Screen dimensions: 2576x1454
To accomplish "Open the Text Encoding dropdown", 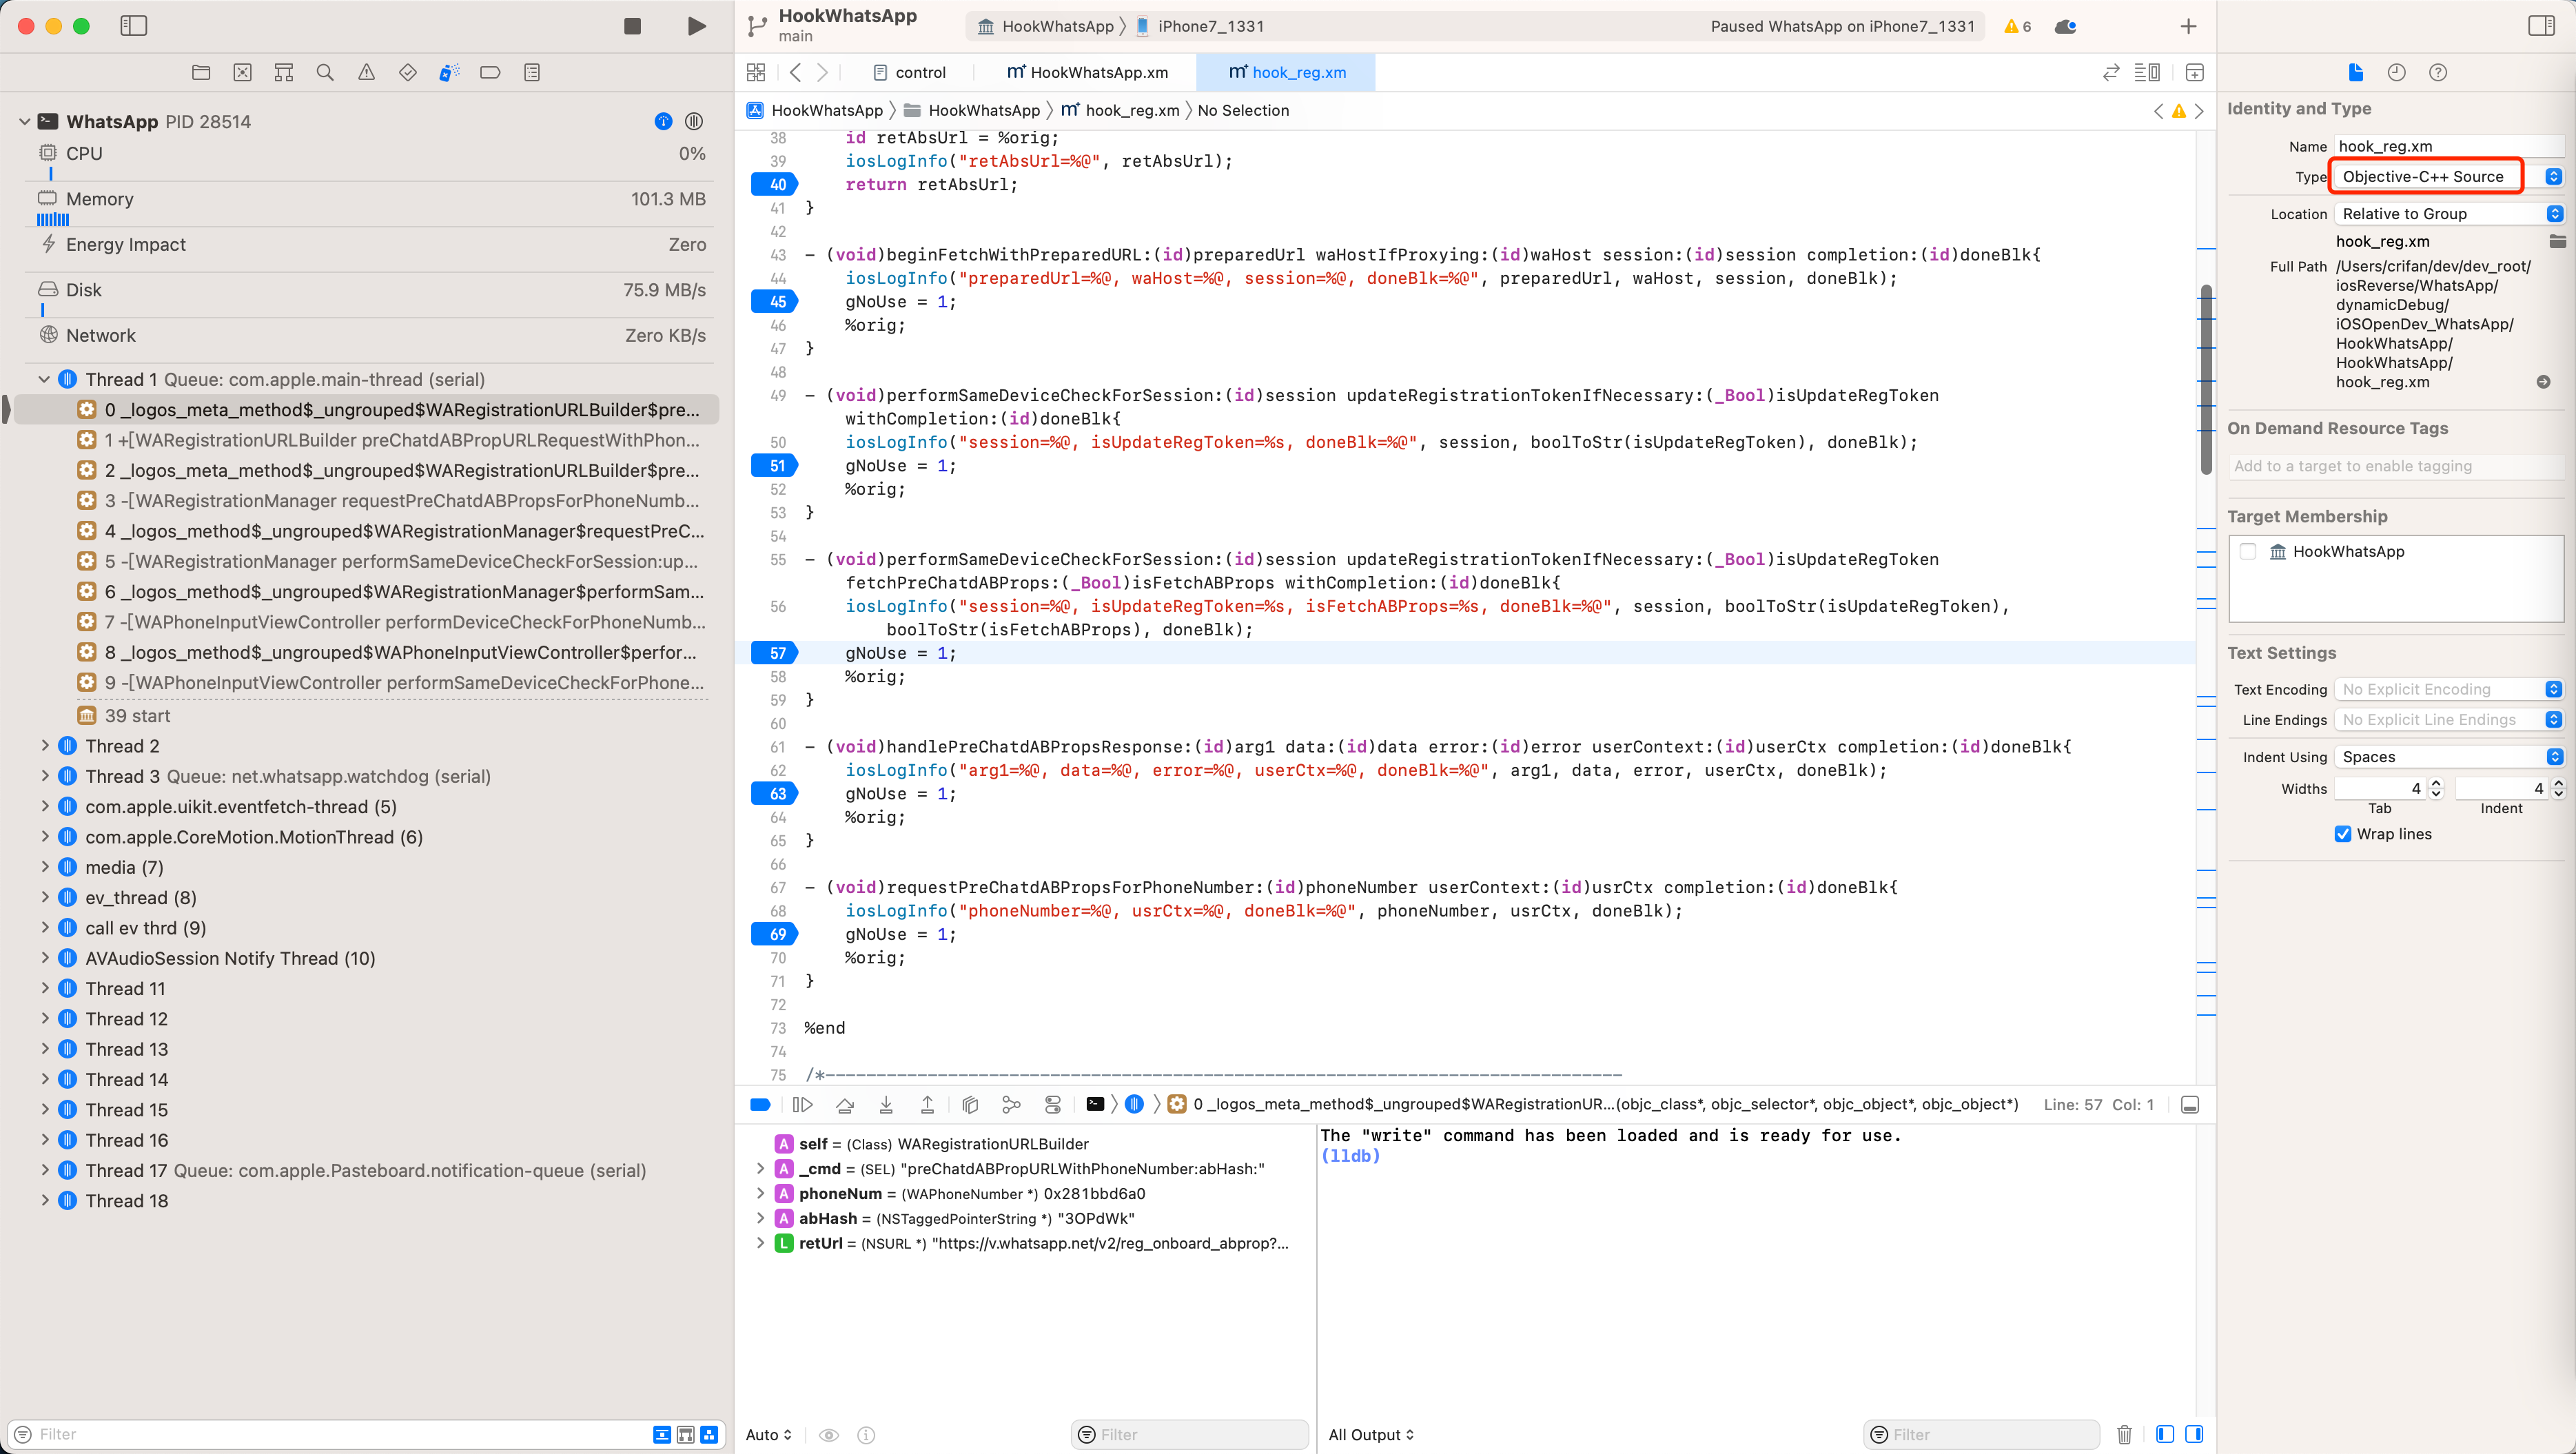I will pyautogui.click(x=2449, y=689).
